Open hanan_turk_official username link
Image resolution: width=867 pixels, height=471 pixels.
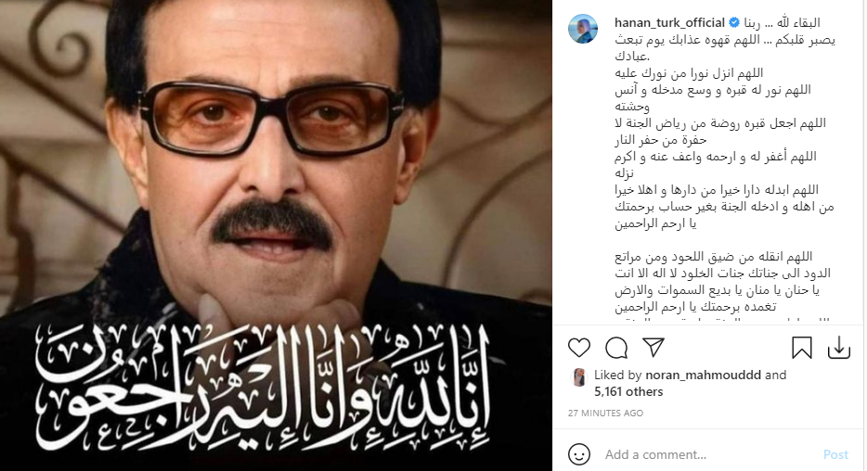669,22
